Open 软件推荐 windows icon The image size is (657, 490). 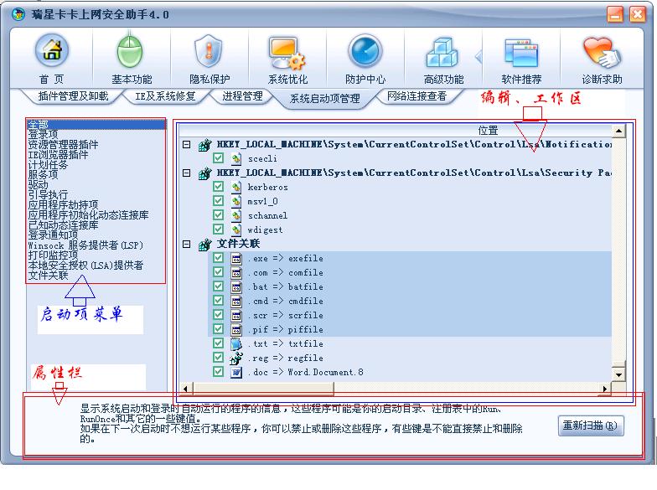pos(521,53)
